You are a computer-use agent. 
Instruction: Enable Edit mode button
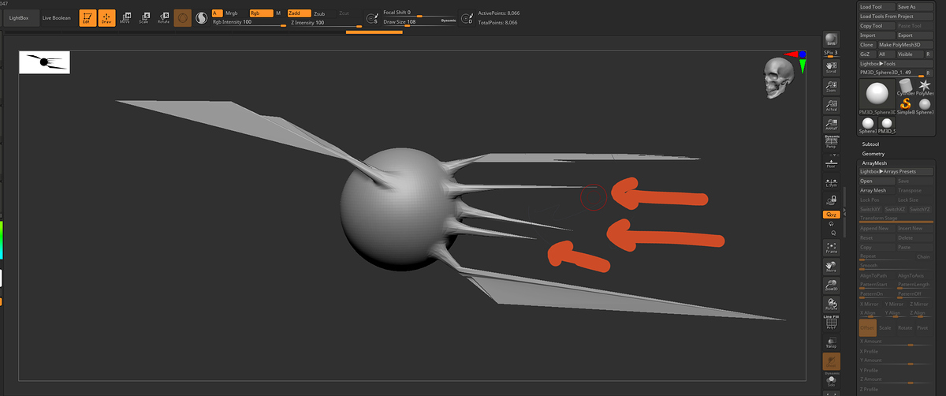coord(88,17)
